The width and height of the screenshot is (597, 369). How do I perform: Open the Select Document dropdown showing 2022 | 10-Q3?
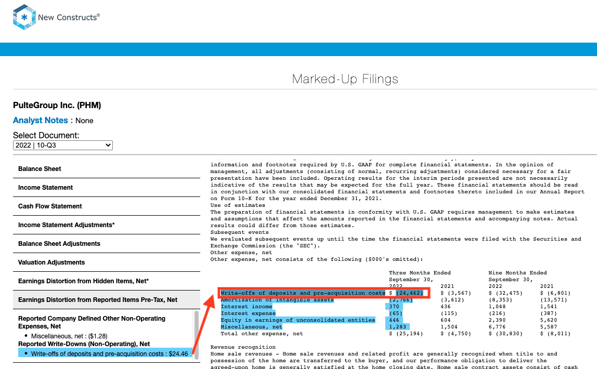63,145
